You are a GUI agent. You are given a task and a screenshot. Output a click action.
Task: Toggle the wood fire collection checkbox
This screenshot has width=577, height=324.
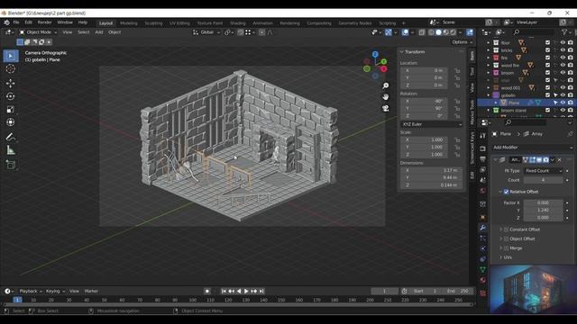(x=547, y=65)
